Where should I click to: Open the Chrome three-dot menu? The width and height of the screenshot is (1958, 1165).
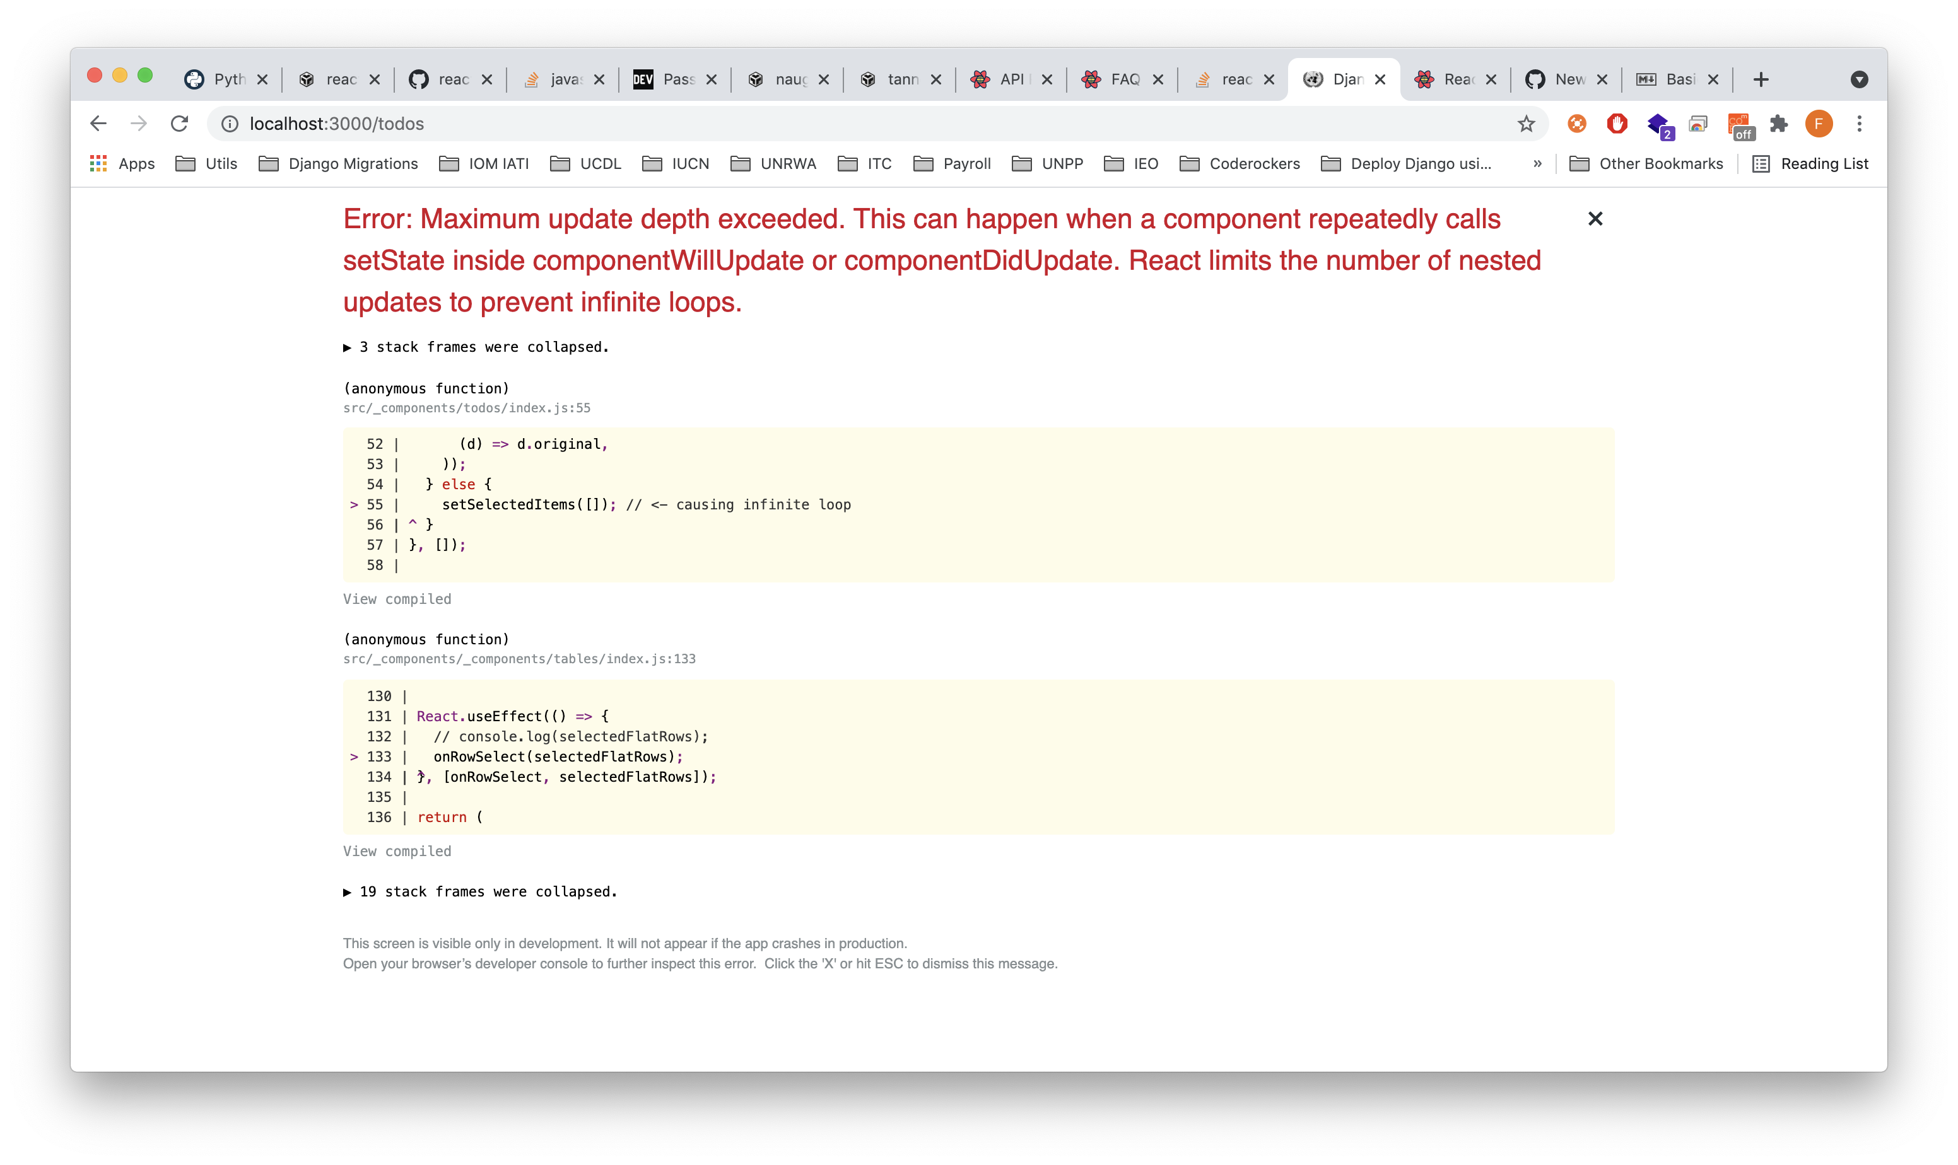[x=1859, y=124]
